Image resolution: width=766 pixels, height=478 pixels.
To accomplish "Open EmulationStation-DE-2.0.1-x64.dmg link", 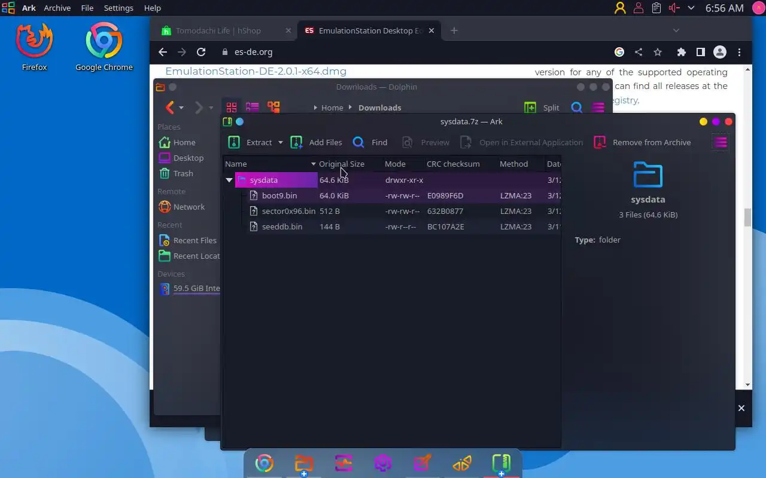I will 256,71.
